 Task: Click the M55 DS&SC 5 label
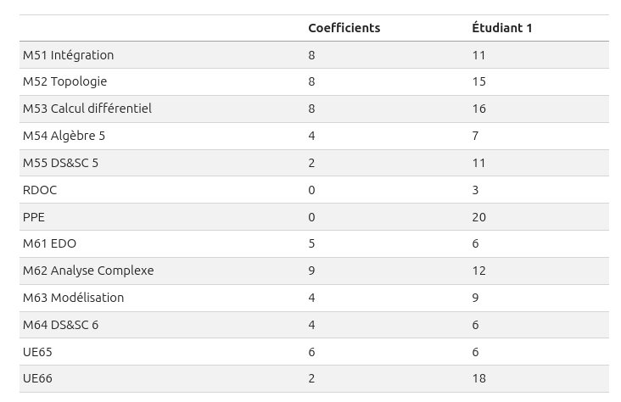60,163
